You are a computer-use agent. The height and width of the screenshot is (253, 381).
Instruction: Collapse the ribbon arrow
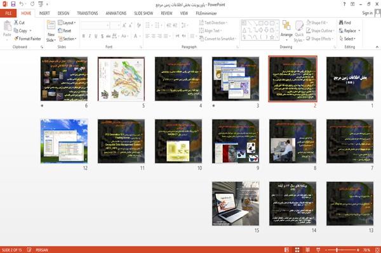click(x=377, y=47)
